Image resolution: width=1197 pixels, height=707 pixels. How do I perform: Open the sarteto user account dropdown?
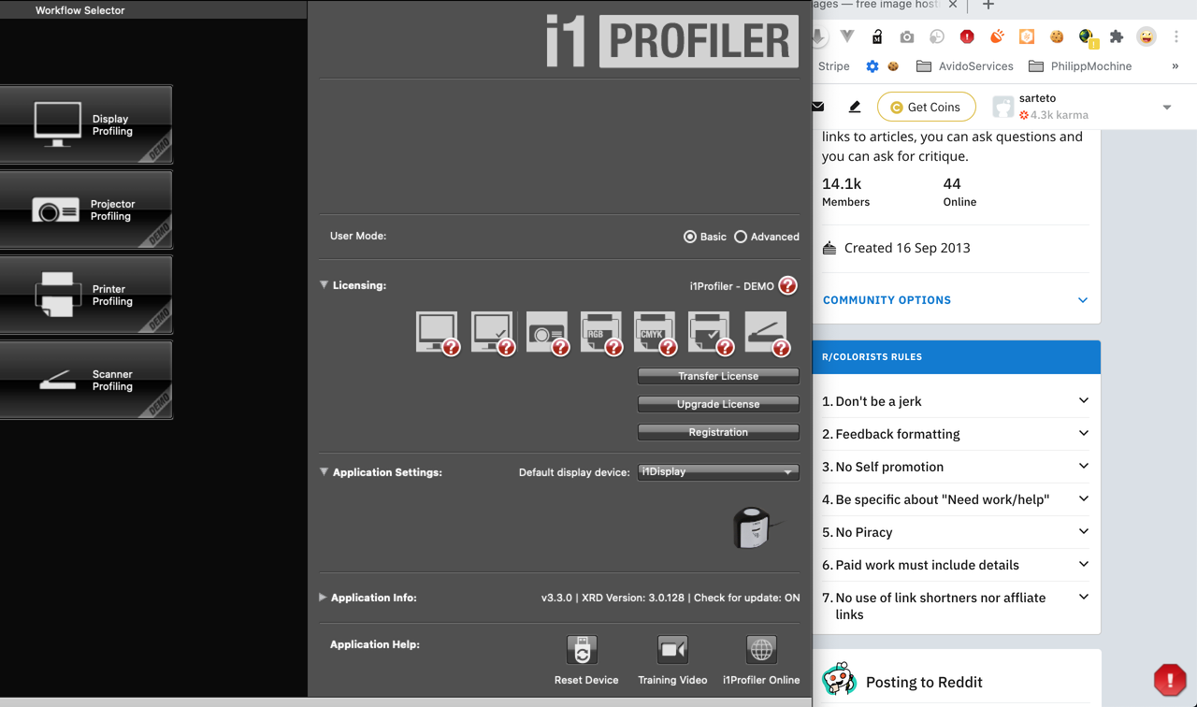[1167, 108]
